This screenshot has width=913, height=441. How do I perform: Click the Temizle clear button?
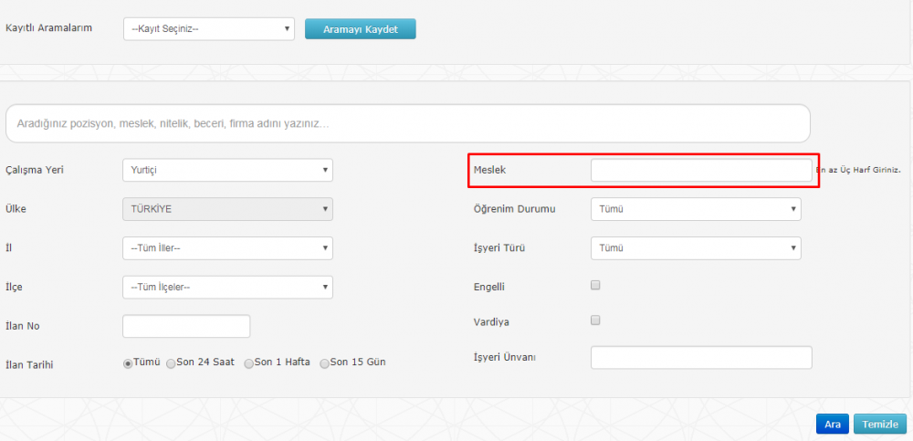click(880, 424)
